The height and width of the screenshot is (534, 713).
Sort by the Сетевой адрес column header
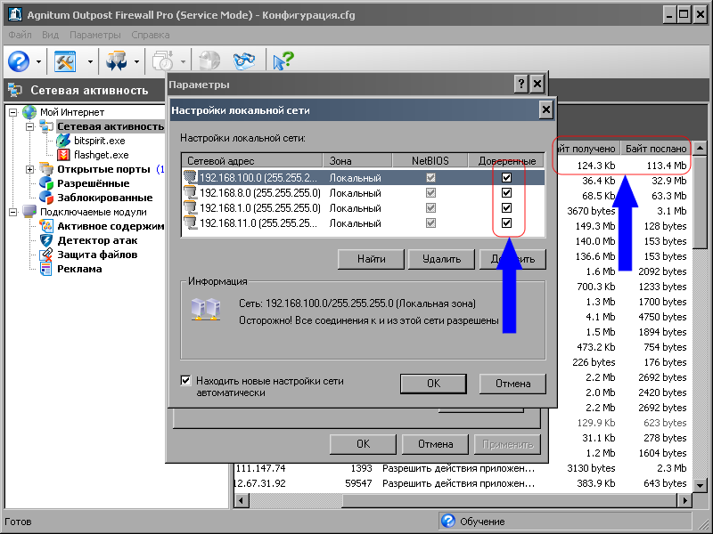pos(252,161)
